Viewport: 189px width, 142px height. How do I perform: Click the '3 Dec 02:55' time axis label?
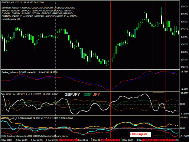tap(127, 140)
